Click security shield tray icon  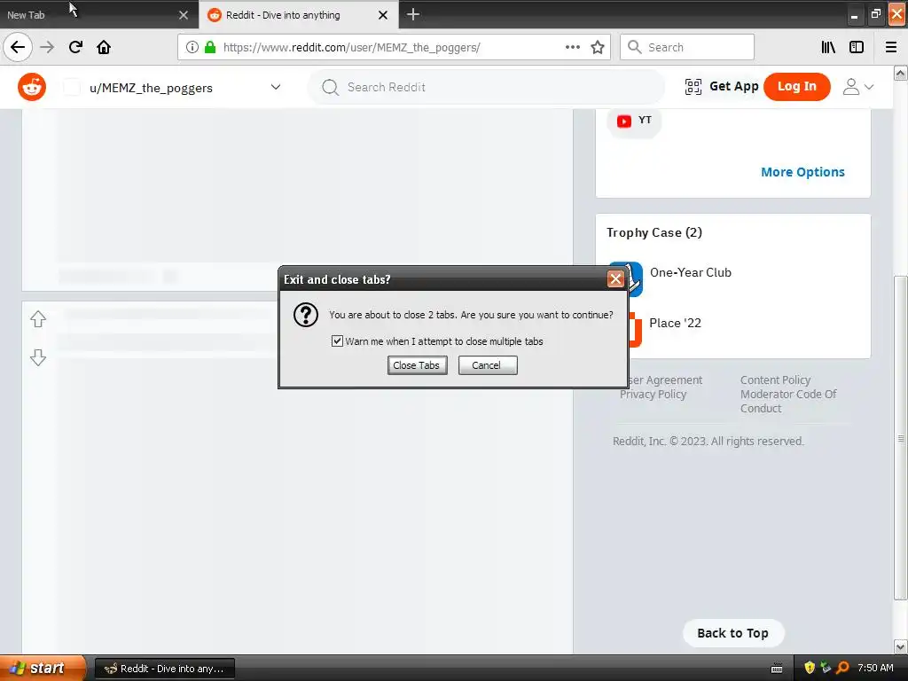(810, 668)
